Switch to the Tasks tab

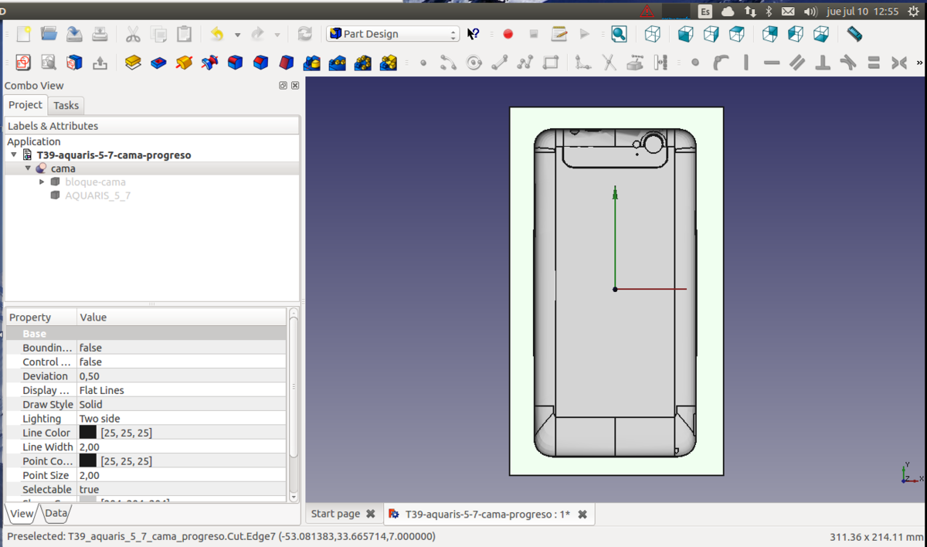(x=66, y=105)
